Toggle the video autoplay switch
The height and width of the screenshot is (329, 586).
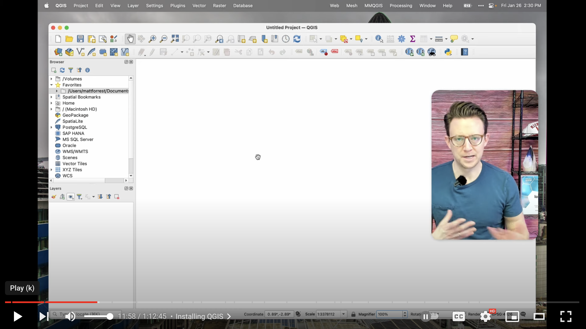click(x=431, y=316)
